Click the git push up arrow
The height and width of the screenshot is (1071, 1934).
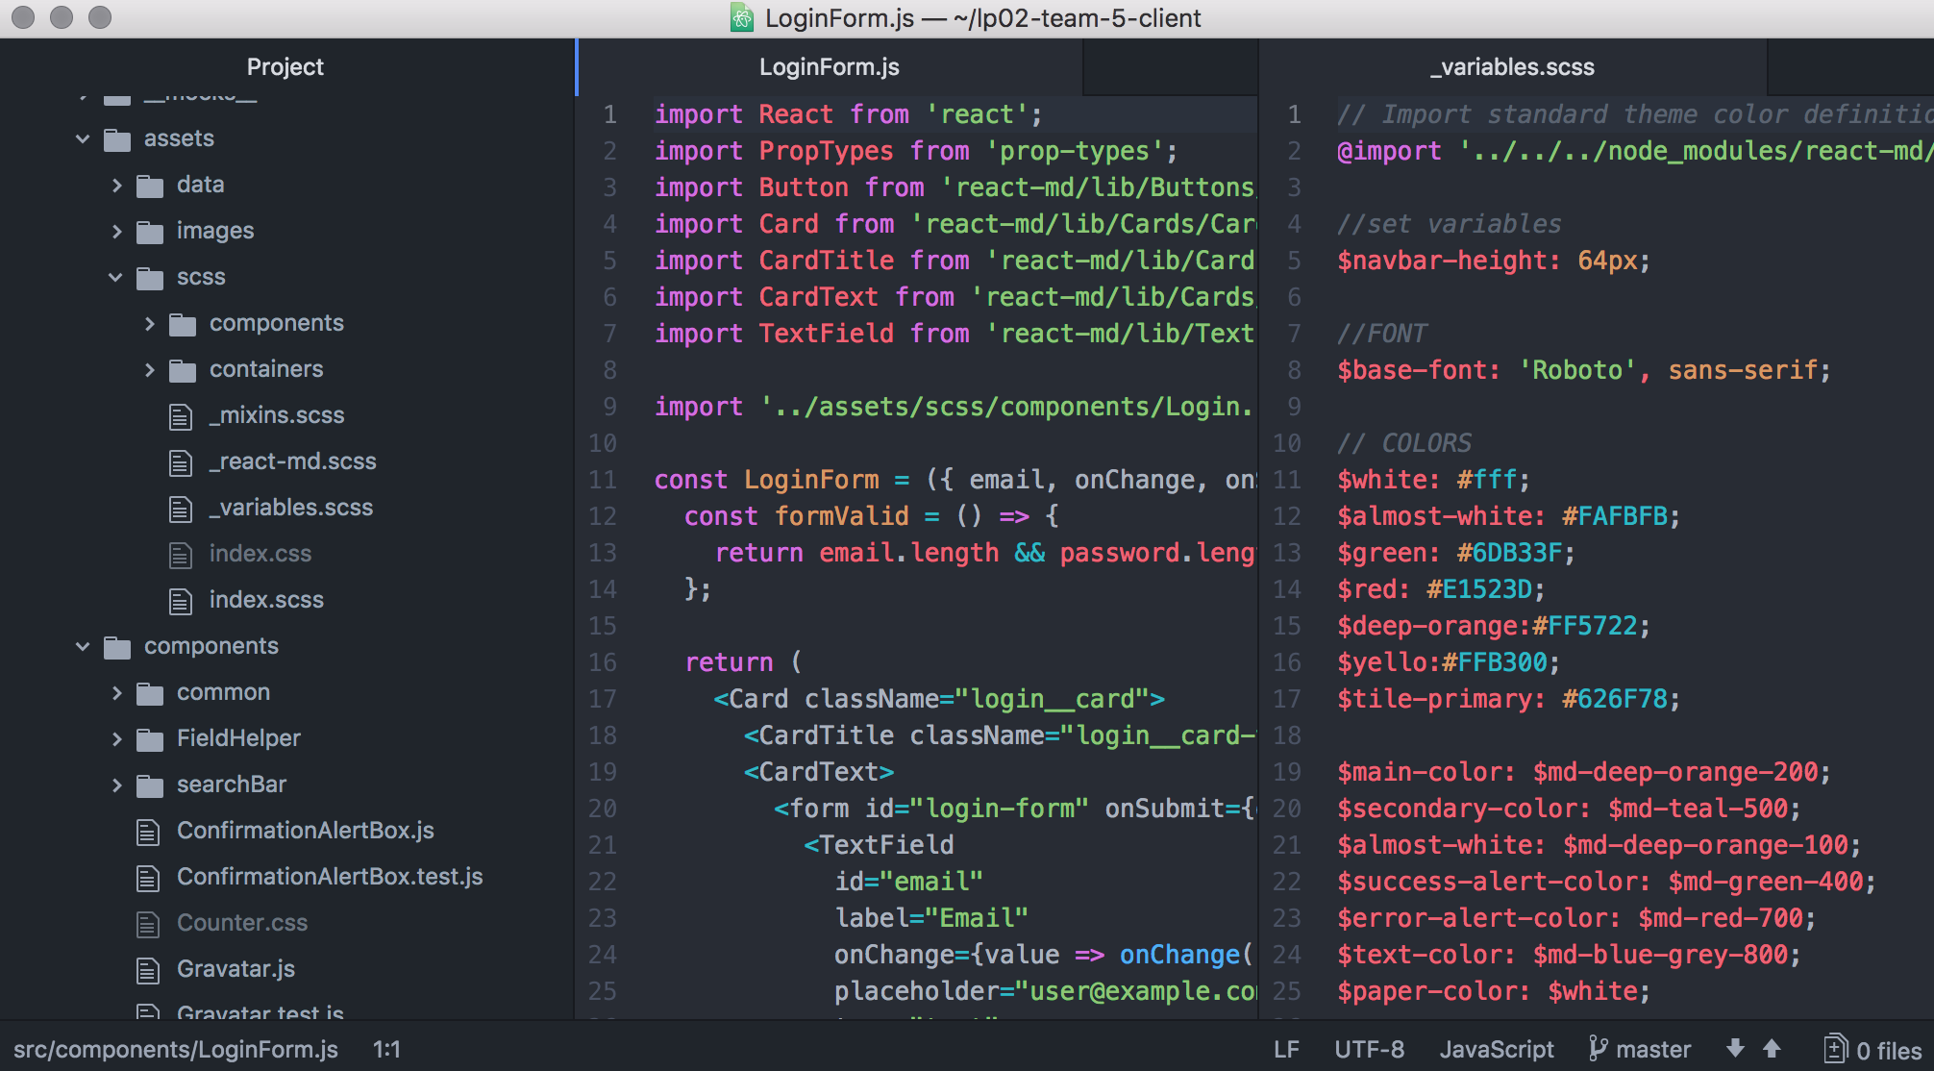pos(1772,1049)
